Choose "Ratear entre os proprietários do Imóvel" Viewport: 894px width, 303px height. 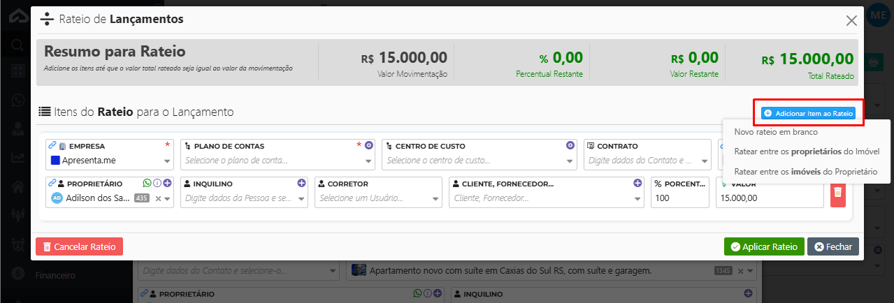(x=806, y=151)
